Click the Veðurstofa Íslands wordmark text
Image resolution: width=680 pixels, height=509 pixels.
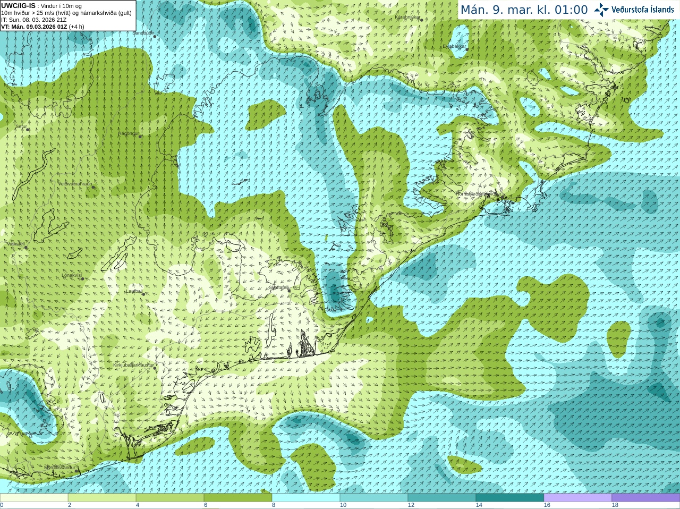click(x=642, y=10)
